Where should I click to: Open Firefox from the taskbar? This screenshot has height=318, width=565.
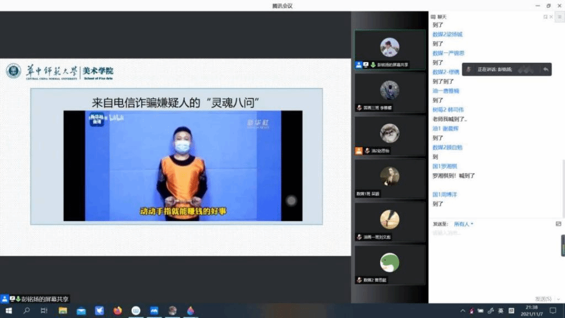pos(118,311)
